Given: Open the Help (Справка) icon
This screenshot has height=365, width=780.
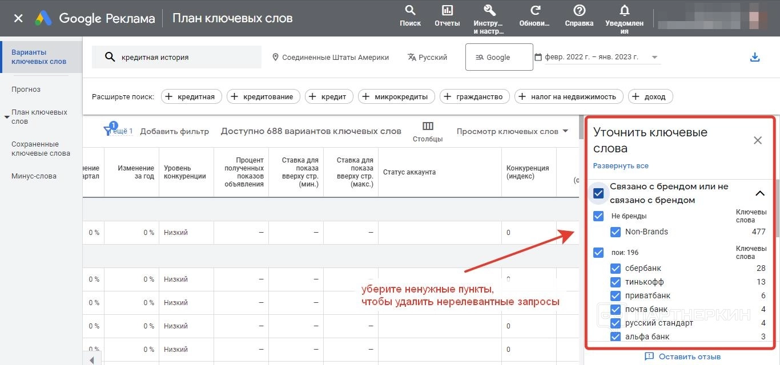Looking at the screenshot, I should click(579, 10).
